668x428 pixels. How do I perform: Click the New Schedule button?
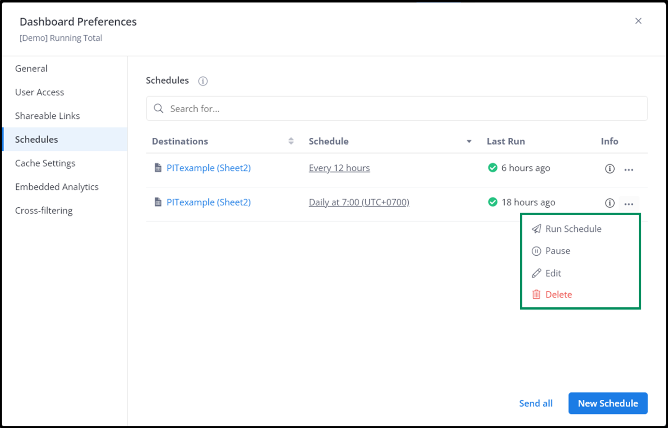coord(607,403)
